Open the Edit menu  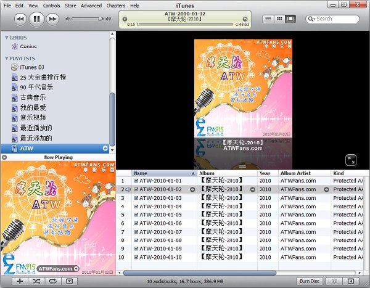[x=19, y=6]
